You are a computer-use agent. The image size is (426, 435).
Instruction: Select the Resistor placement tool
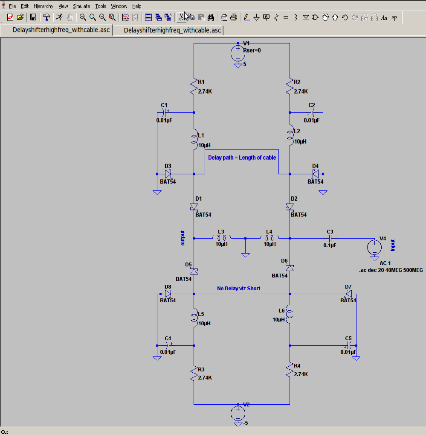[x=276, y=18]
